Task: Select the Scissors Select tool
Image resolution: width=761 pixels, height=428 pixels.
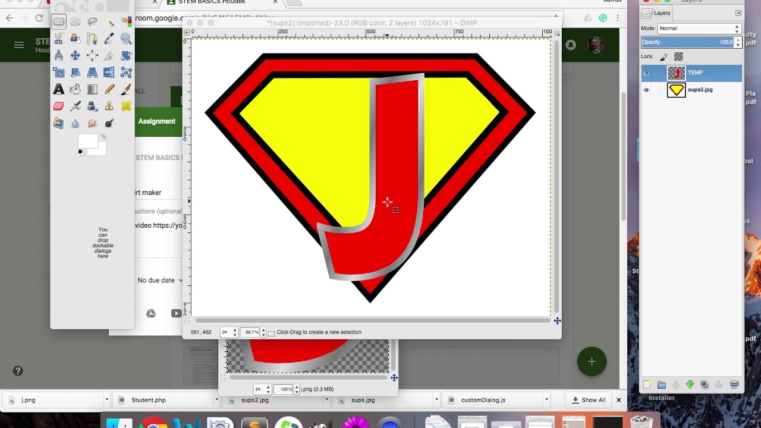Action: pyautogui.click(x=58, y=39)
